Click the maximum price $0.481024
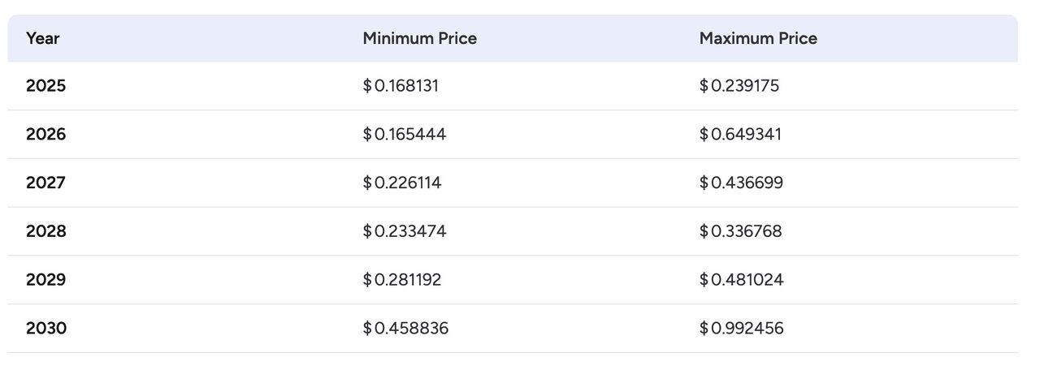This screenshot has width=1040, height=370. click(x=740, y=280)
